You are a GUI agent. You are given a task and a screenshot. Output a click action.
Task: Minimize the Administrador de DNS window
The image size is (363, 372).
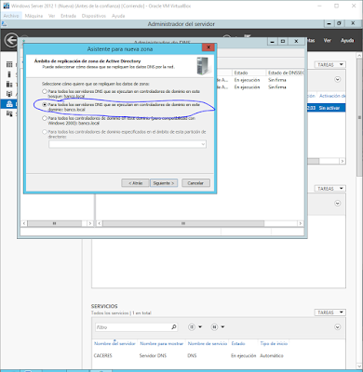(x=273, y=41)
